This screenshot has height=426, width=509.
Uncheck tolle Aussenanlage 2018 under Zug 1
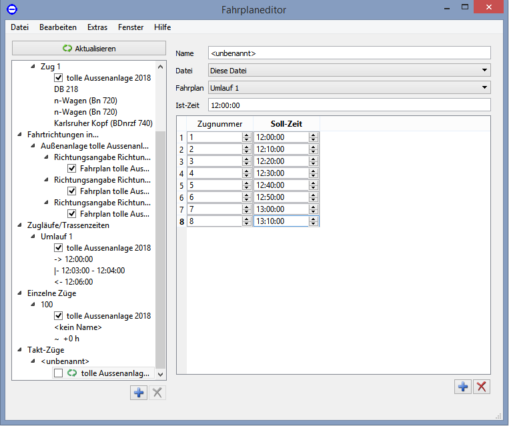coord(59,78)
